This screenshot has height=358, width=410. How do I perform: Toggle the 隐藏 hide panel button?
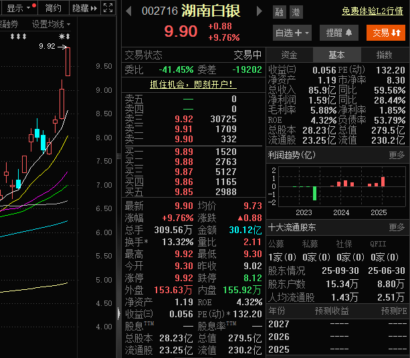coord(80,8)
